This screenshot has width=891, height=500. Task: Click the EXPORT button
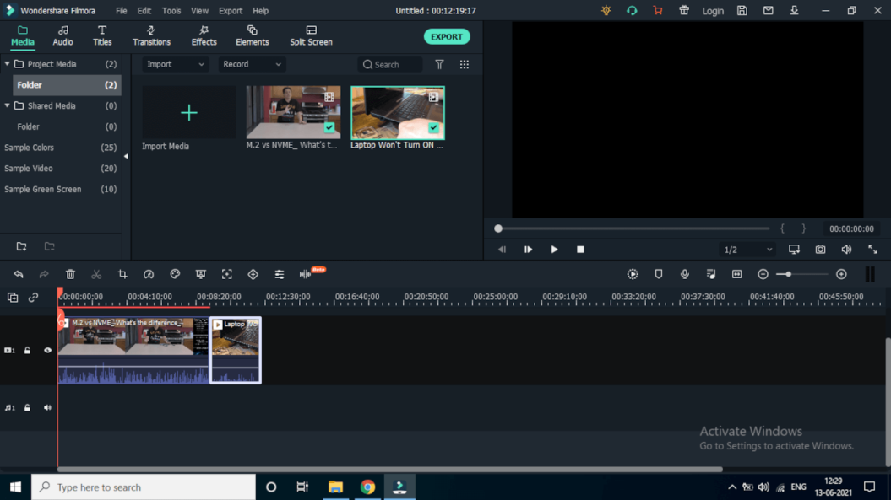tap(446, 36)
